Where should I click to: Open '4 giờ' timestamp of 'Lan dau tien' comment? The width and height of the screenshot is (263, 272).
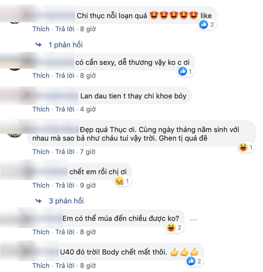coord(88,109)
